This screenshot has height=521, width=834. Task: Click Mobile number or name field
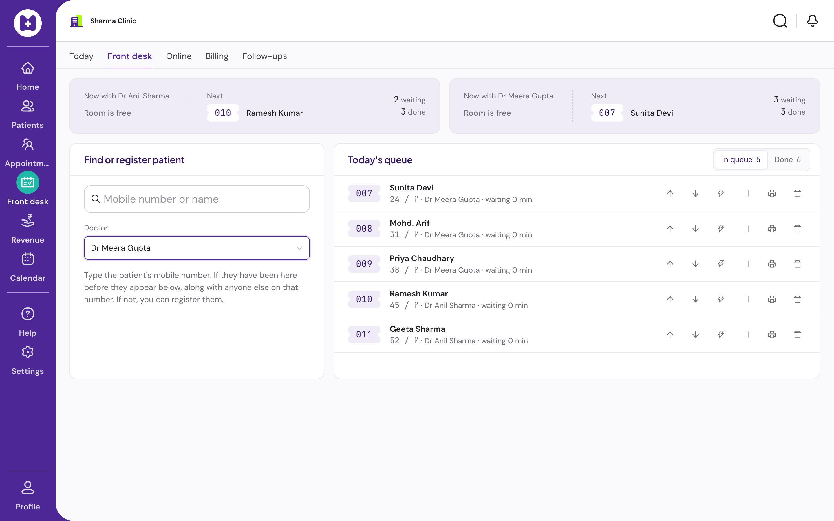click(197, 199)
